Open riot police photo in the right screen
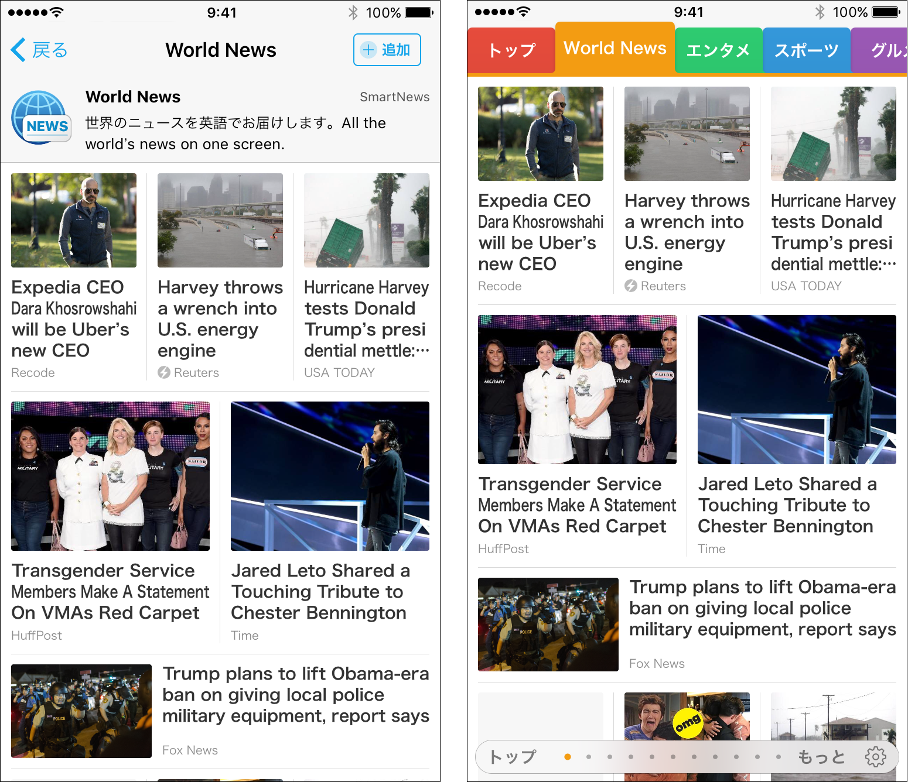Image resolution: width=908 pixels, height=782 pixels. [548, 625]
